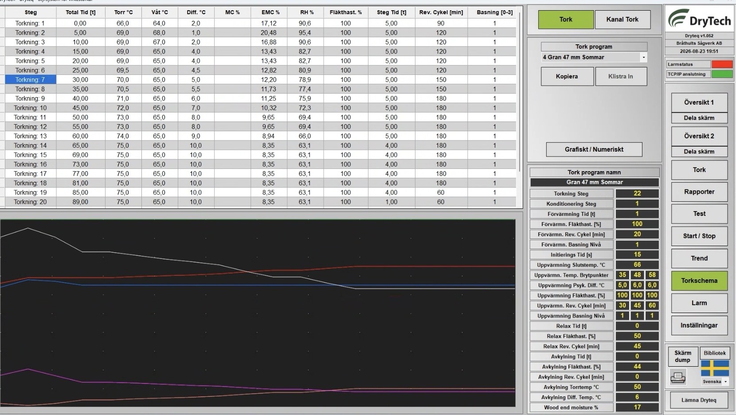The width and height of the screenshot is (736, 415).
Task: Click the Klistra In button
Action: click(620, 76)
